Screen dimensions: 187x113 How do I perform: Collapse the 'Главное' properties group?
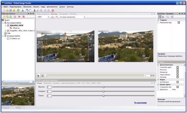pos(158,20)
